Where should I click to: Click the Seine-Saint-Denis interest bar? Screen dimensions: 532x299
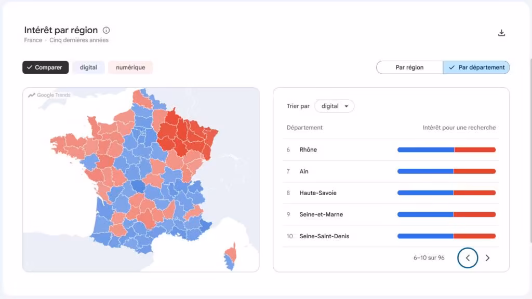coord(446,236)
